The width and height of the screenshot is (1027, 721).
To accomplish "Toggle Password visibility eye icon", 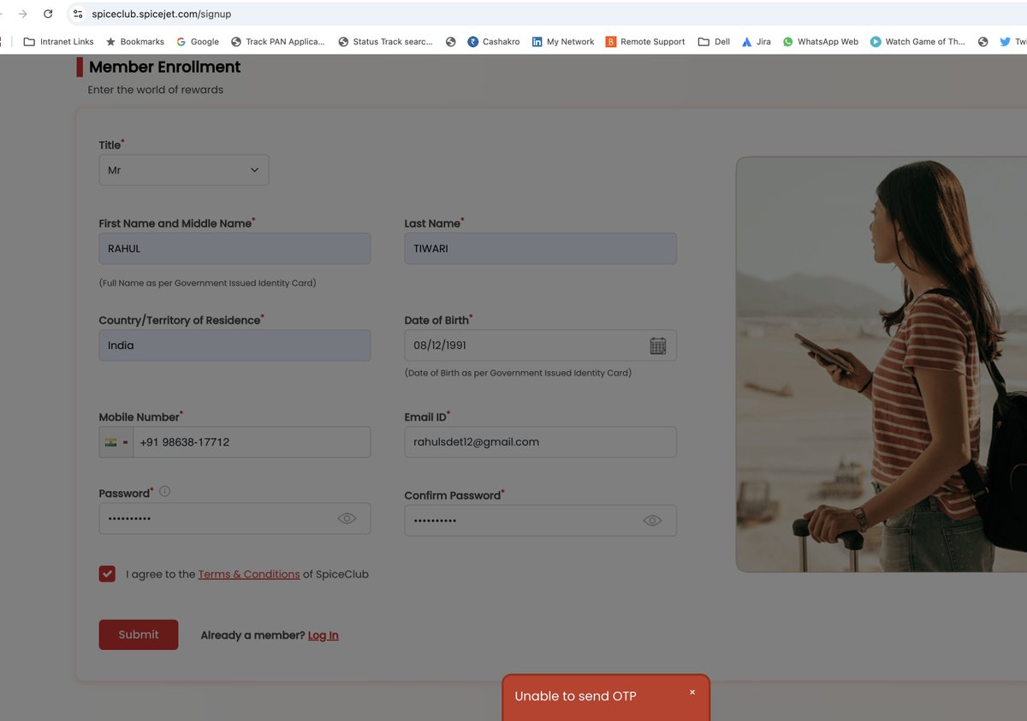I will pyautogui.click(x=347, y=518).
